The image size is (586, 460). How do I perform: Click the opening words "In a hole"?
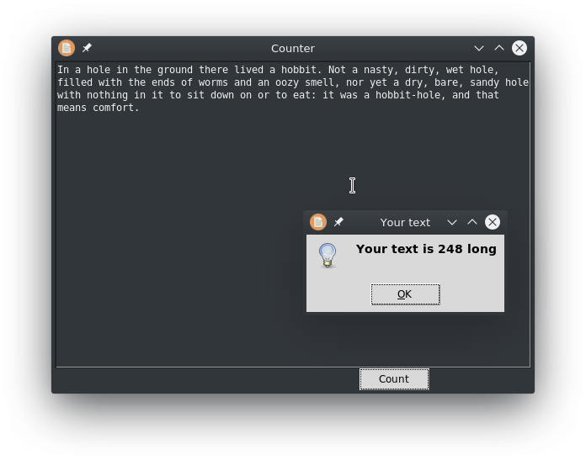(x=84, y=70)
